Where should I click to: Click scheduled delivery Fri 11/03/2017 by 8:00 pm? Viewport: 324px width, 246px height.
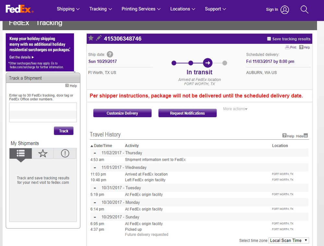coord(270,61)
